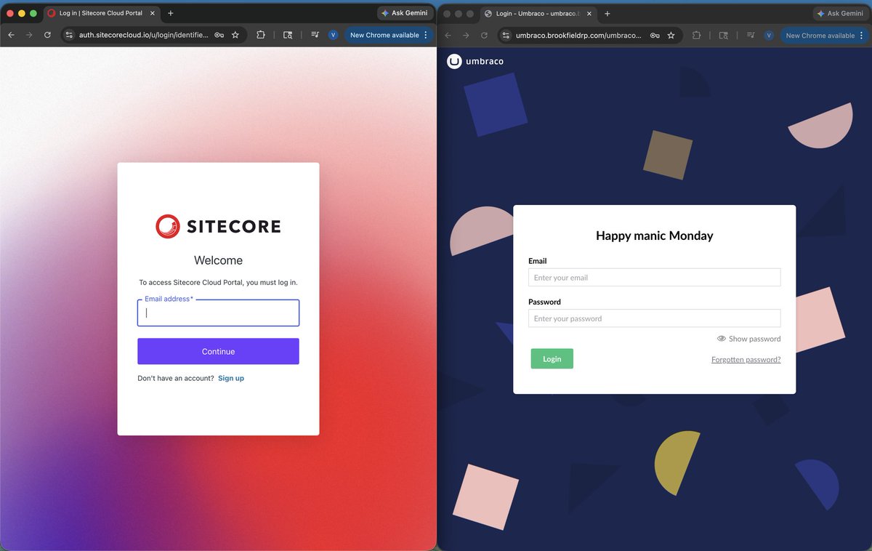Image resolution: width=872 pixels, height=551 pixels.
Task: Click the purple Continue button
Action: [x=218, y=351]
